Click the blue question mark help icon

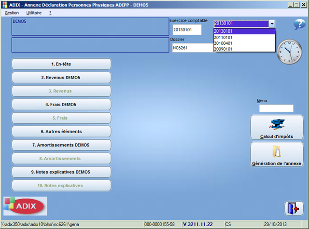pos(299,24)
